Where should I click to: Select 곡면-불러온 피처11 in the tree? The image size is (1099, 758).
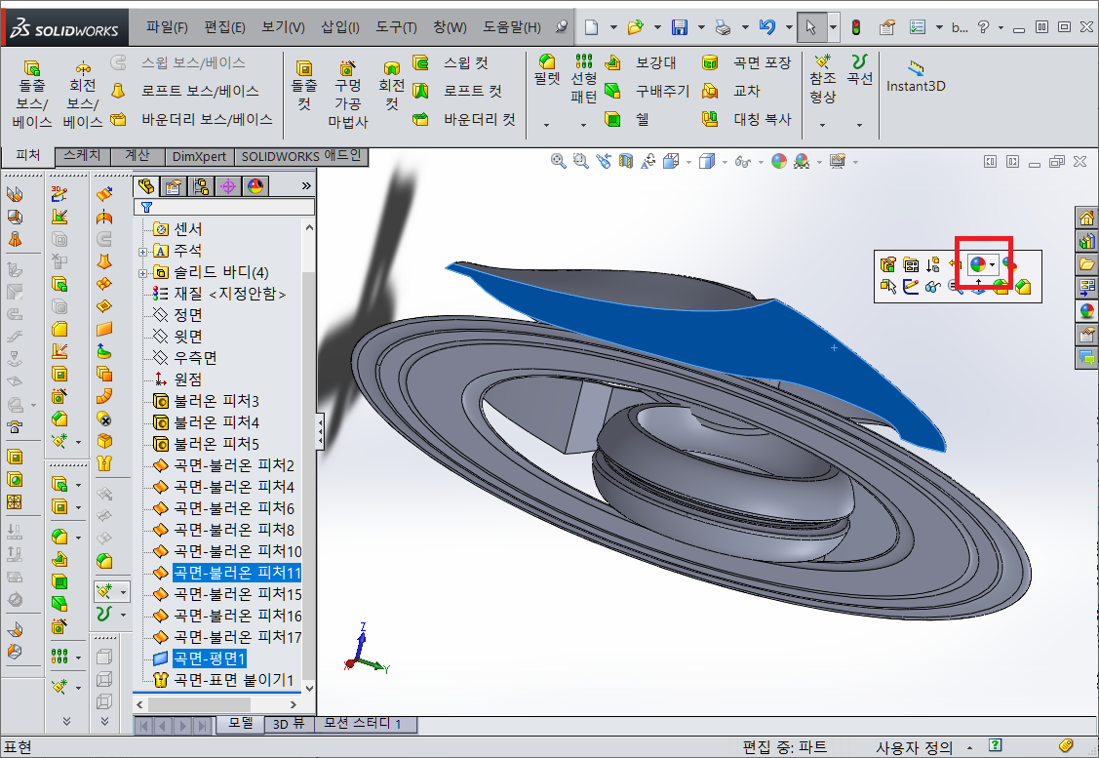click(x=226, y=574)
